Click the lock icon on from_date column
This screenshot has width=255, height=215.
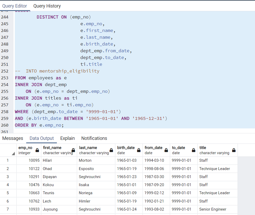(x=166, y=150)
